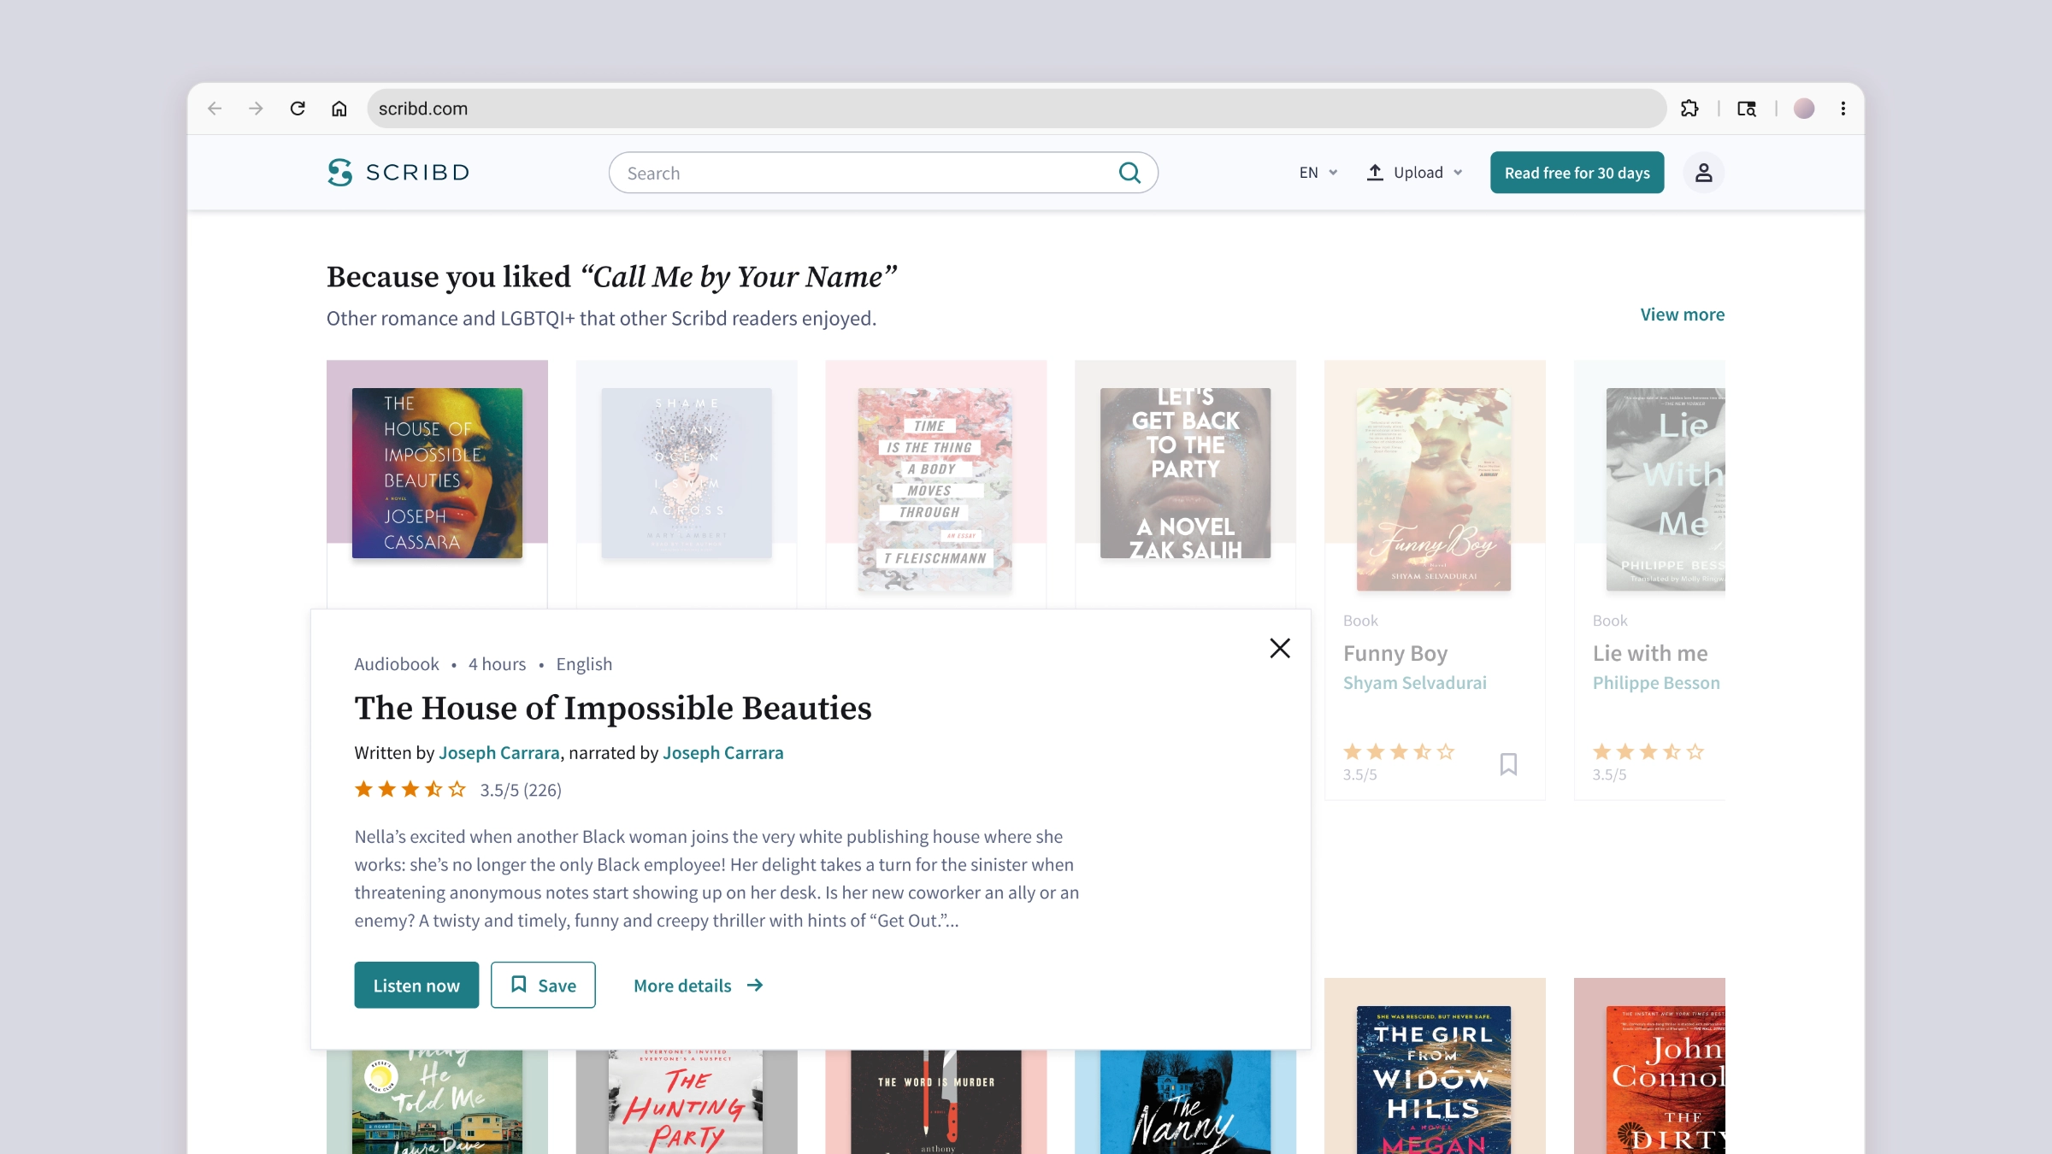Open the Funny Boy cover
The image size is (2052, 1154).
click(1434, 490)
